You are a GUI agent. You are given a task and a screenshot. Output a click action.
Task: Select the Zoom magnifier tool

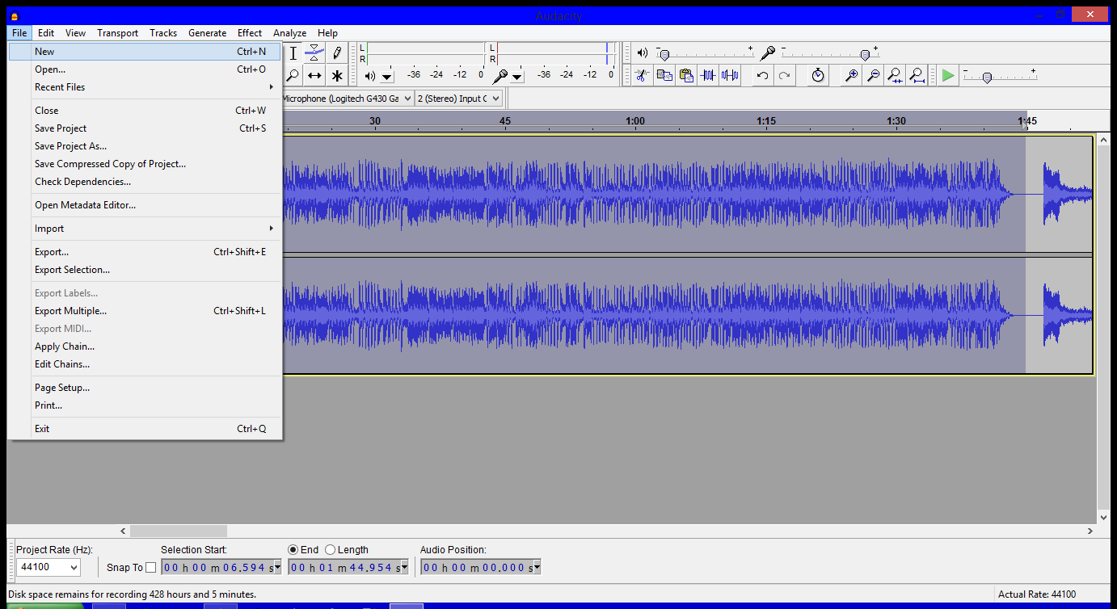[x=293, y=76]
